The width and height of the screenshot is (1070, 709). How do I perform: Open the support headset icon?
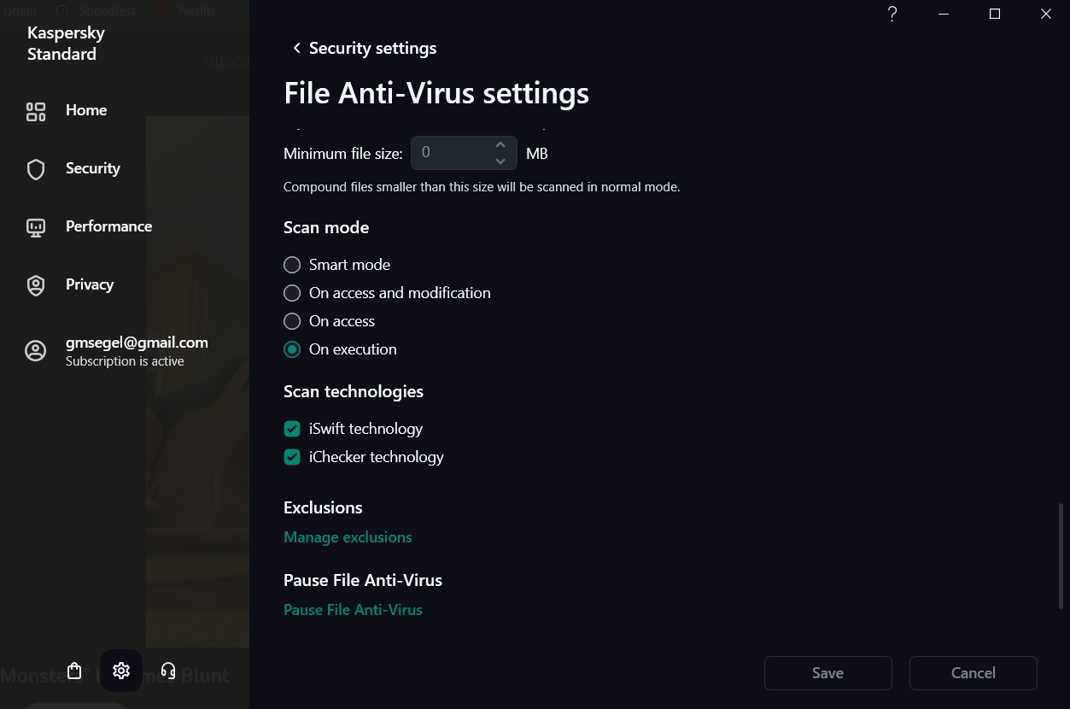pyautogui.click(x=168, y=671)
